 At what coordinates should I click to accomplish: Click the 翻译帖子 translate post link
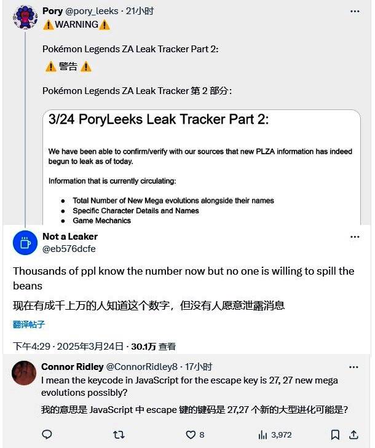[x=29, y=324]
